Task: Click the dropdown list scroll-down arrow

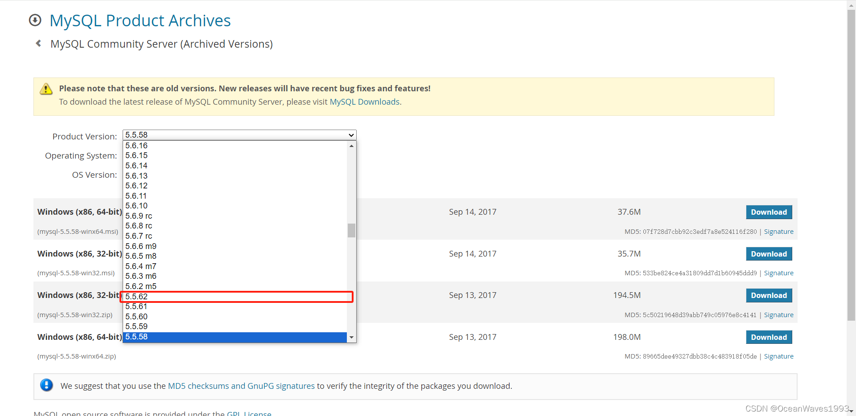Action: click(x=351, y=338)
